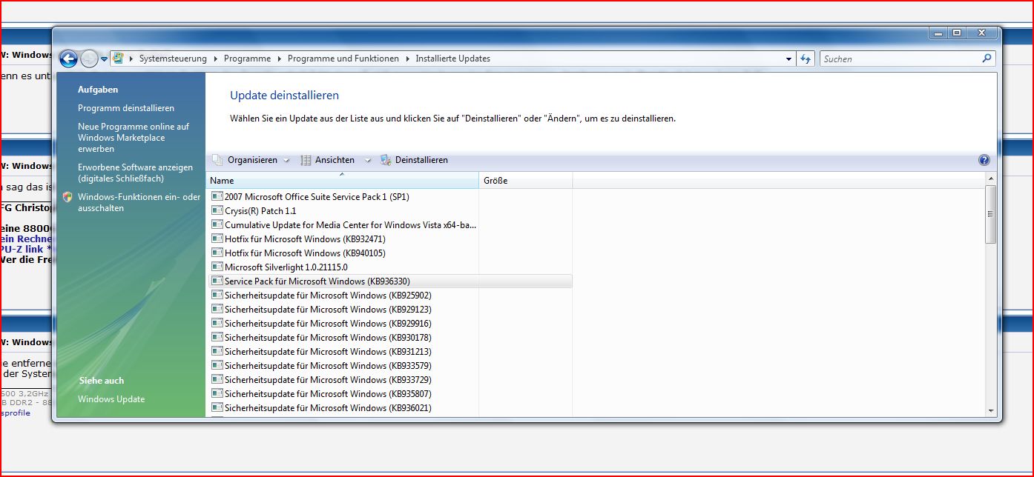Select Service Pack für Microsoft Windows (KB936330)
Screen dimensions: 1034x477
click(x=390, y=281)
